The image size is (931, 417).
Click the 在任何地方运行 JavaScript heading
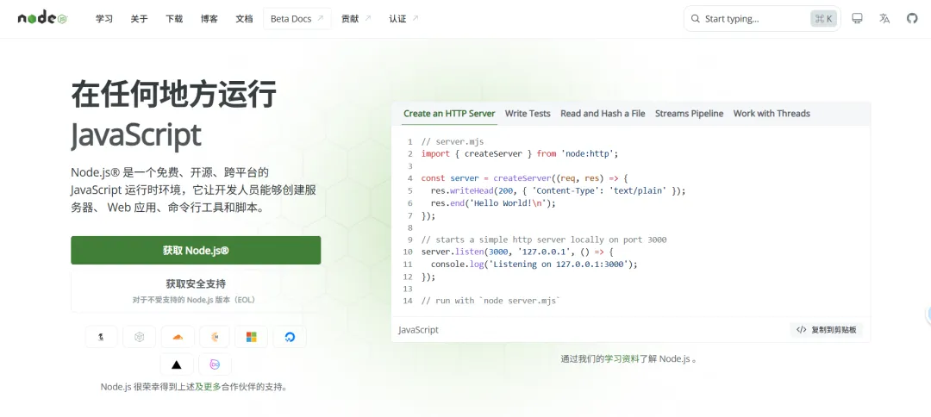coord(174,115)
